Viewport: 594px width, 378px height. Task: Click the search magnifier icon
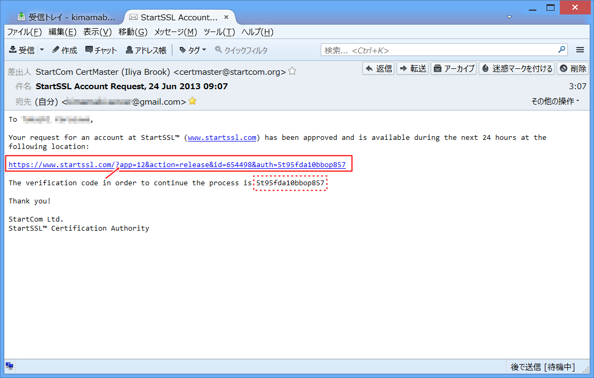click(562, 50)
